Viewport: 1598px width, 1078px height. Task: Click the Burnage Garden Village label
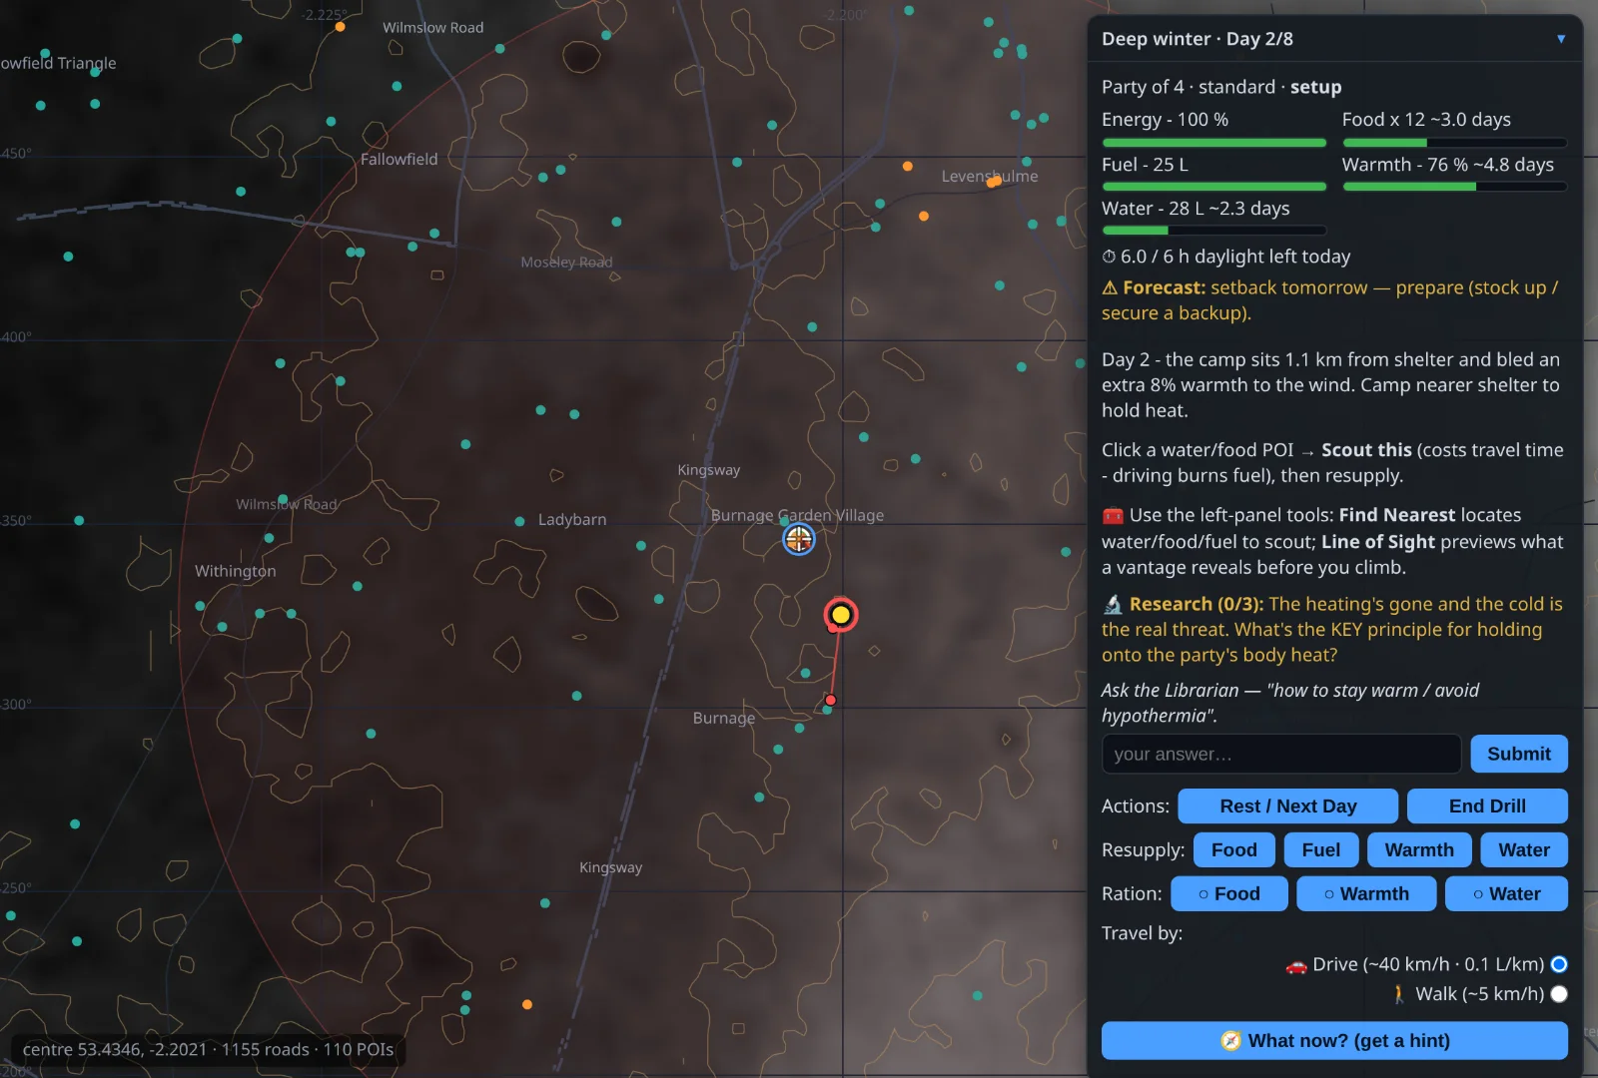click(x=797, y=516)
